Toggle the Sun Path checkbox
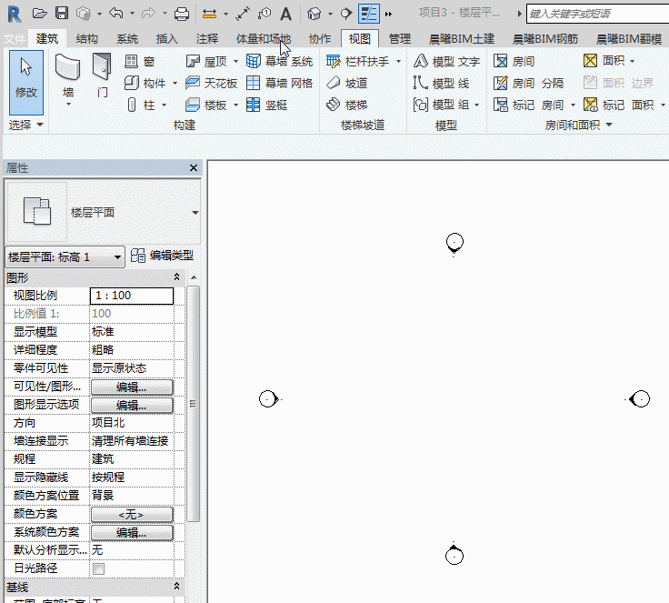 (98, 568)
